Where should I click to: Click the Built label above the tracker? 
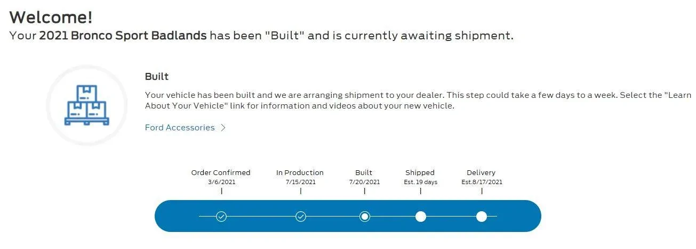coord(364,172)
